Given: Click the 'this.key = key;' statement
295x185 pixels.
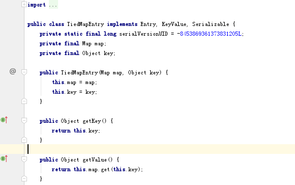Looking at the screenshot, I should click(x=74, y=92).
